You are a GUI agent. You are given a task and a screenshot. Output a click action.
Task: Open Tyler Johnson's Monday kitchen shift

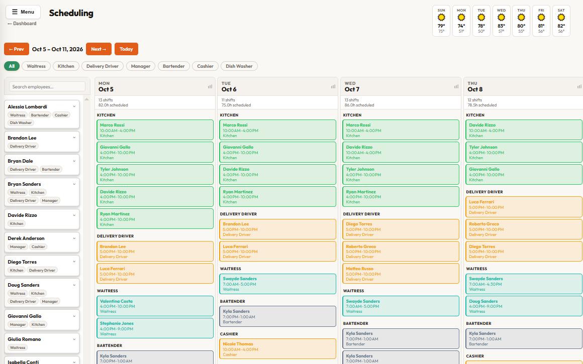tap(155, 174)
